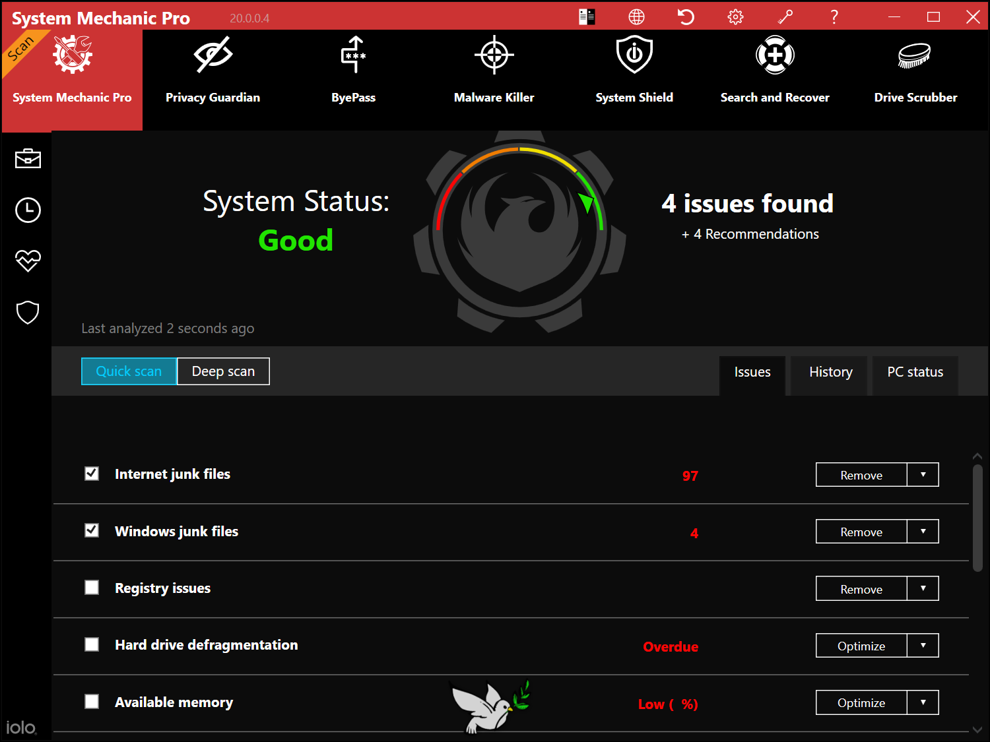This screenshot has width=990, height=742.
Task: Uncheck Internet junk files
Action: [92, 474]
